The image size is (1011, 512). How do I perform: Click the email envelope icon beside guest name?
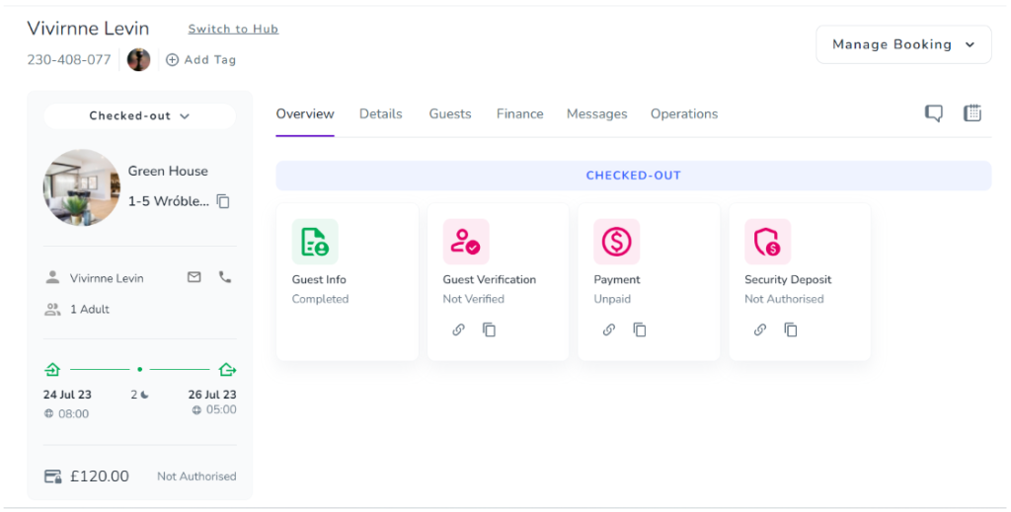click(x=194, y=277)
